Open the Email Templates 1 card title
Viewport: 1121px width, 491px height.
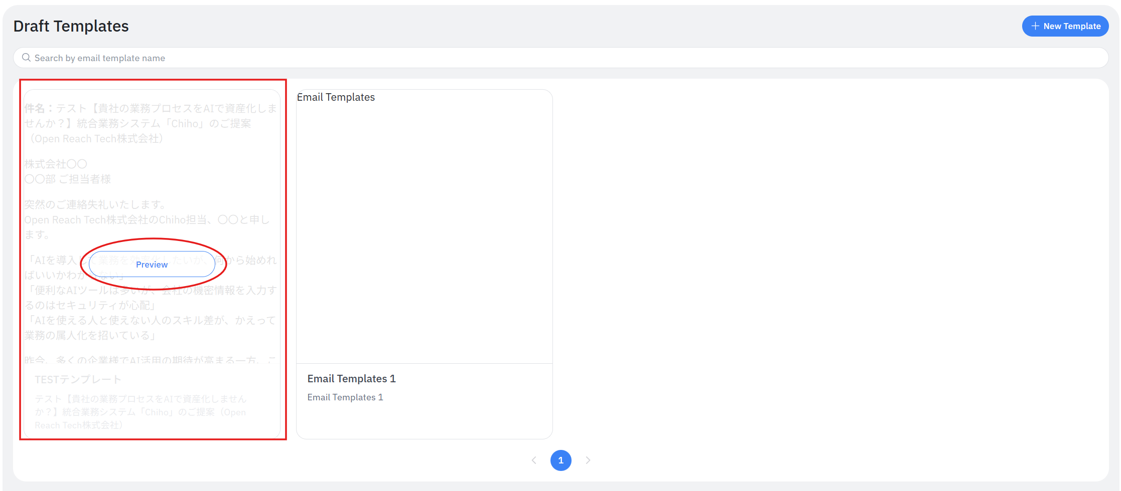(x=351, y=379)
